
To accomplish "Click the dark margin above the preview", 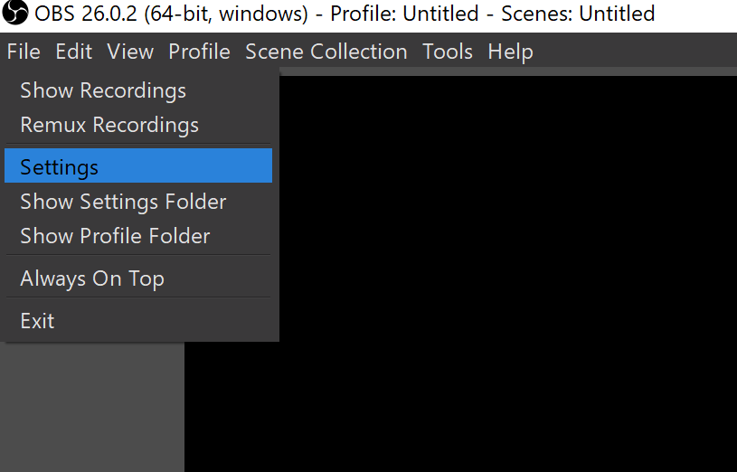I will pos(506,71).
